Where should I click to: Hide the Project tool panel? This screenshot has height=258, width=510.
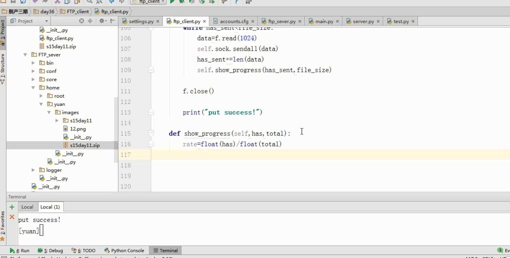click(112, 21)
